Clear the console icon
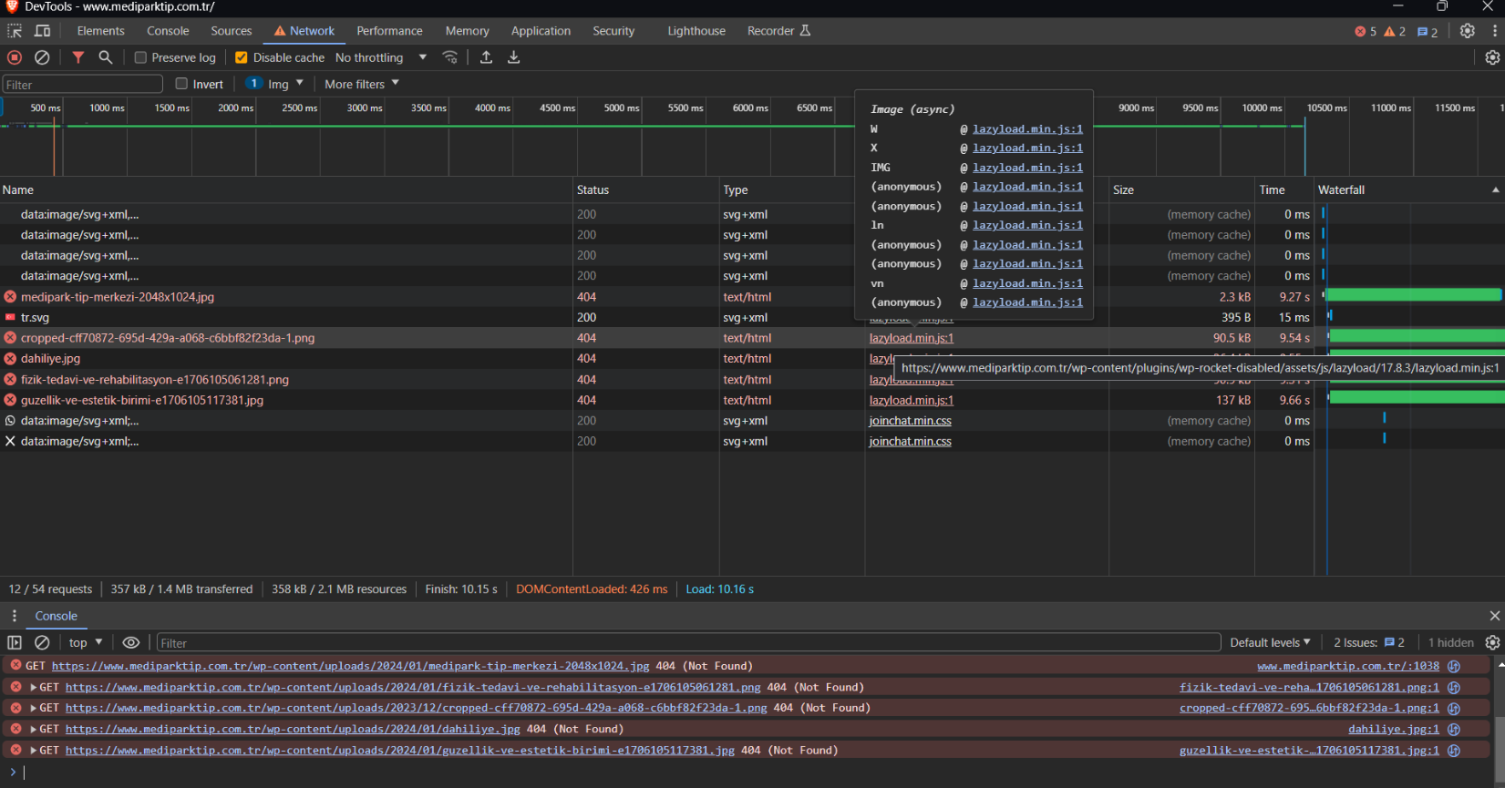The width and height of the screenshot is (1505, 788). point(42,642)
